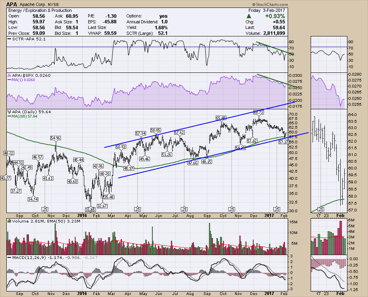Click the 58.85 price peak label

click(x=156, y=130)
